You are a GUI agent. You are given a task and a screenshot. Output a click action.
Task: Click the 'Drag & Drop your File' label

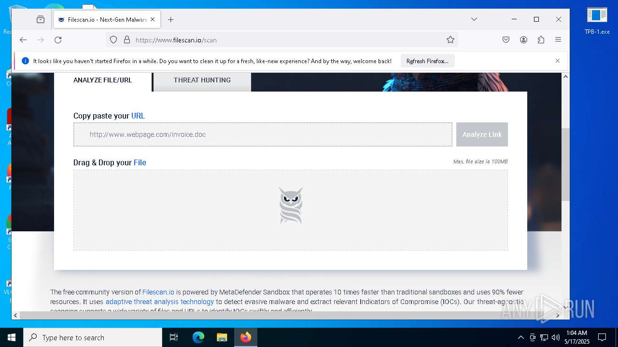(110, 162)
